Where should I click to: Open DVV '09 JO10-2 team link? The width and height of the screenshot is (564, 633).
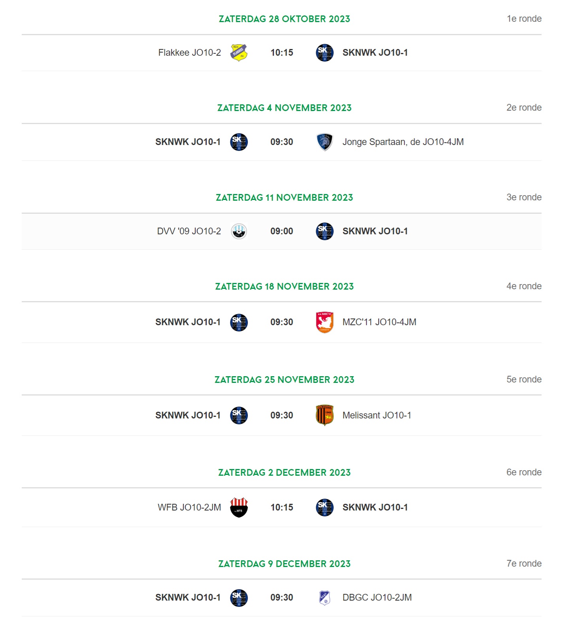(189, 231)
